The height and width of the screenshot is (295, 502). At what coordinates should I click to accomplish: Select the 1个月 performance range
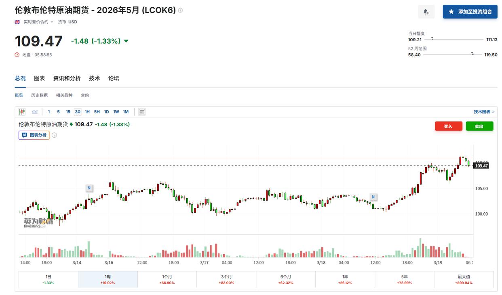click(167, 279)
